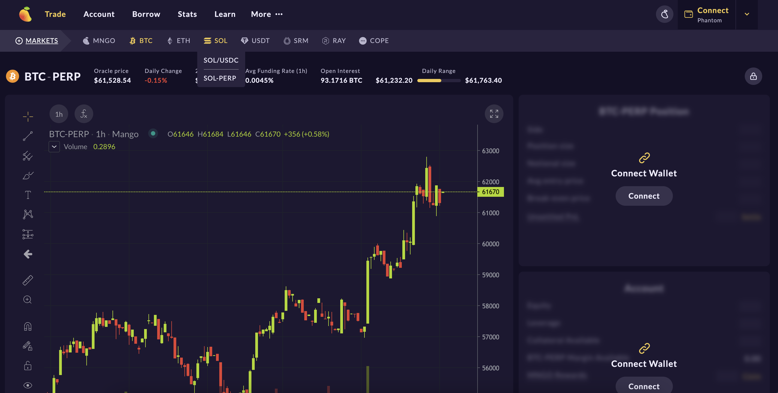
Task: Click the 61670 price label on axis
Action: coord(491,192)
